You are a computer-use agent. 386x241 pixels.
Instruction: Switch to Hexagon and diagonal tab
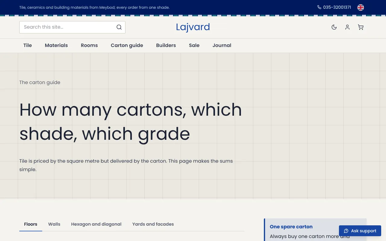click(96, 224)
